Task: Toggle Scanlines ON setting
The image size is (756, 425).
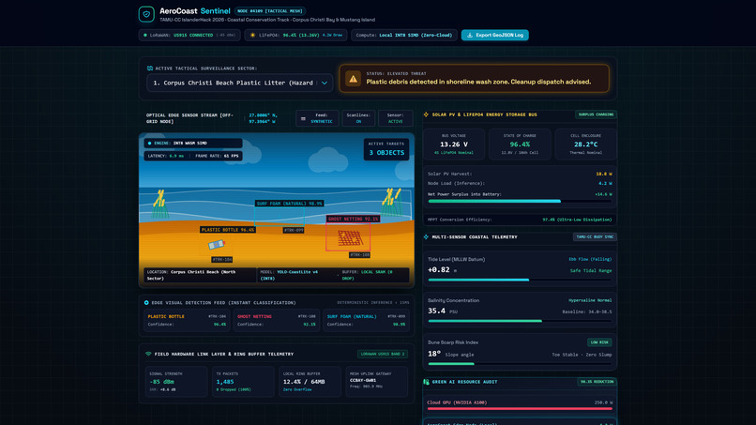Action: (358, 118)
